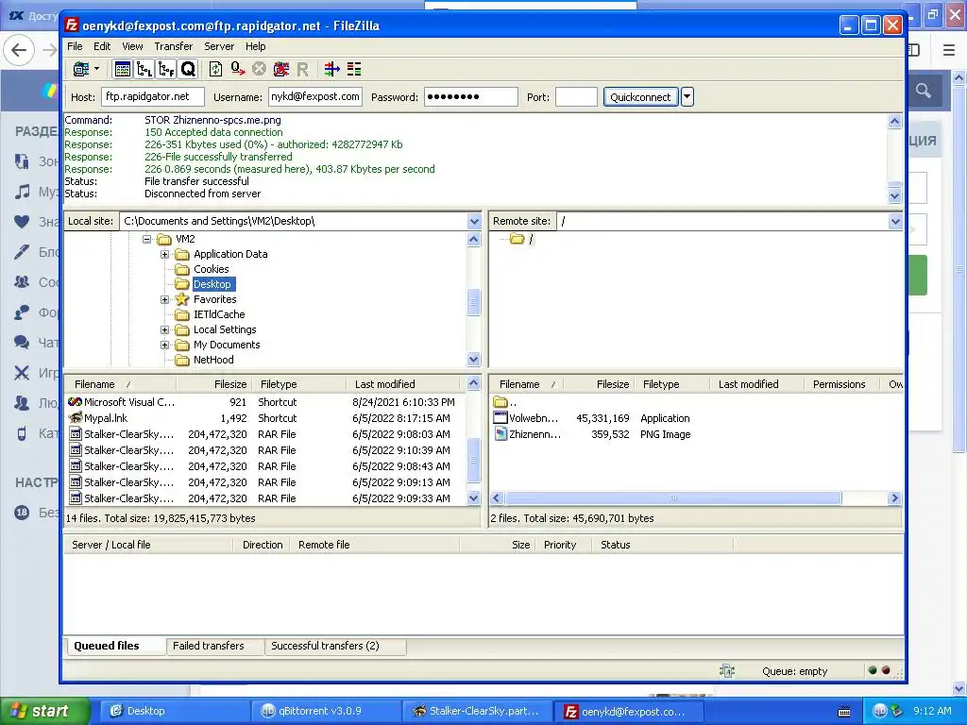Refresh the file and folder lists
The image size is (967, 725).
point(216,69)
